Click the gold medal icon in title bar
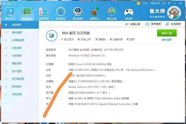The height and width of the screenshot is (124, 186). coord(139,3)
